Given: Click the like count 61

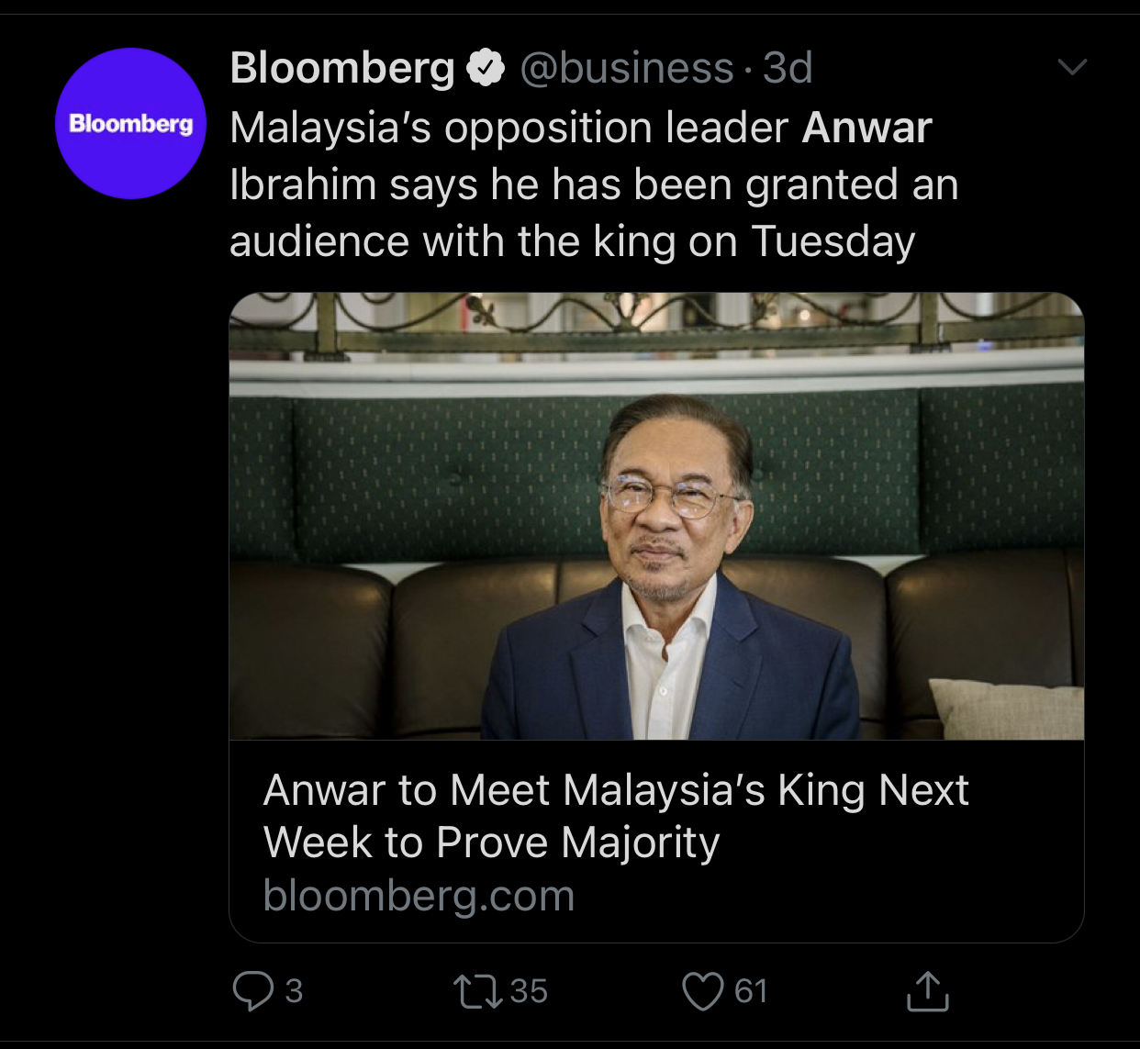Looking at the screenshot, I should [751, 991].
